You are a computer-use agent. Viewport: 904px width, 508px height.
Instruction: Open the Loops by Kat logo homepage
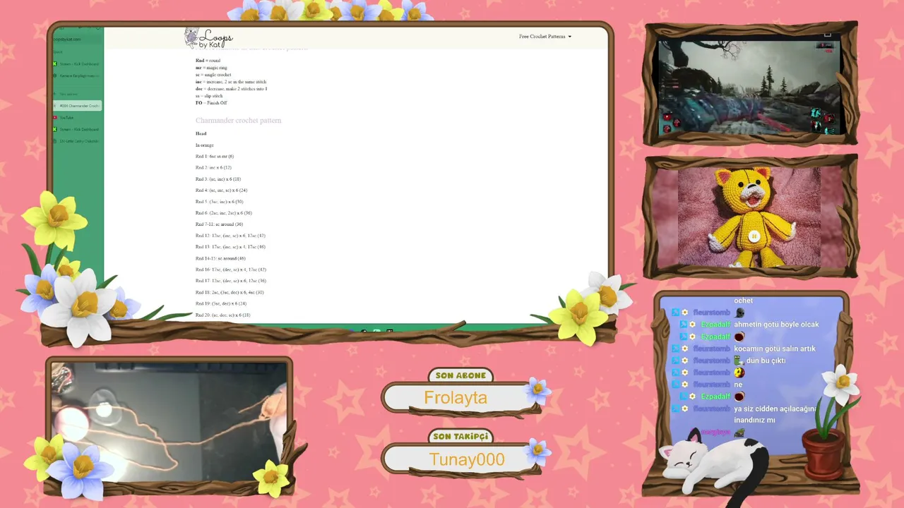tap(208, 38)
